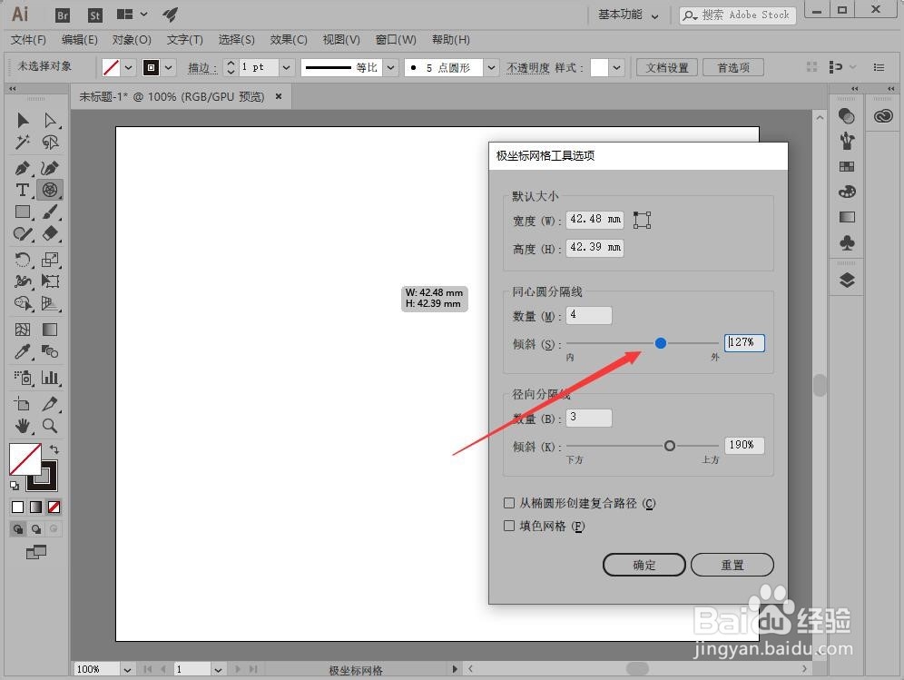This screenshot has height=680, width=904.
Task: Open the Gradient panel
Action: [x=846, y=217]
